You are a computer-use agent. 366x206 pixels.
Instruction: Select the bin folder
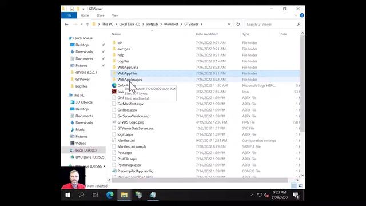pos(120,43)
